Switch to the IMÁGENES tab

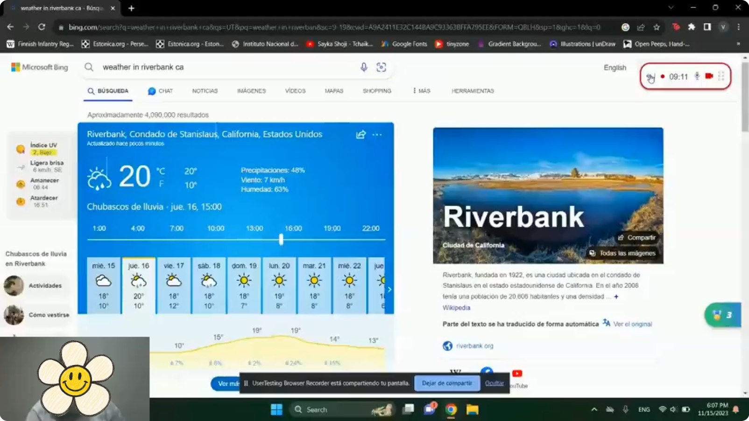tap(251, 91)
